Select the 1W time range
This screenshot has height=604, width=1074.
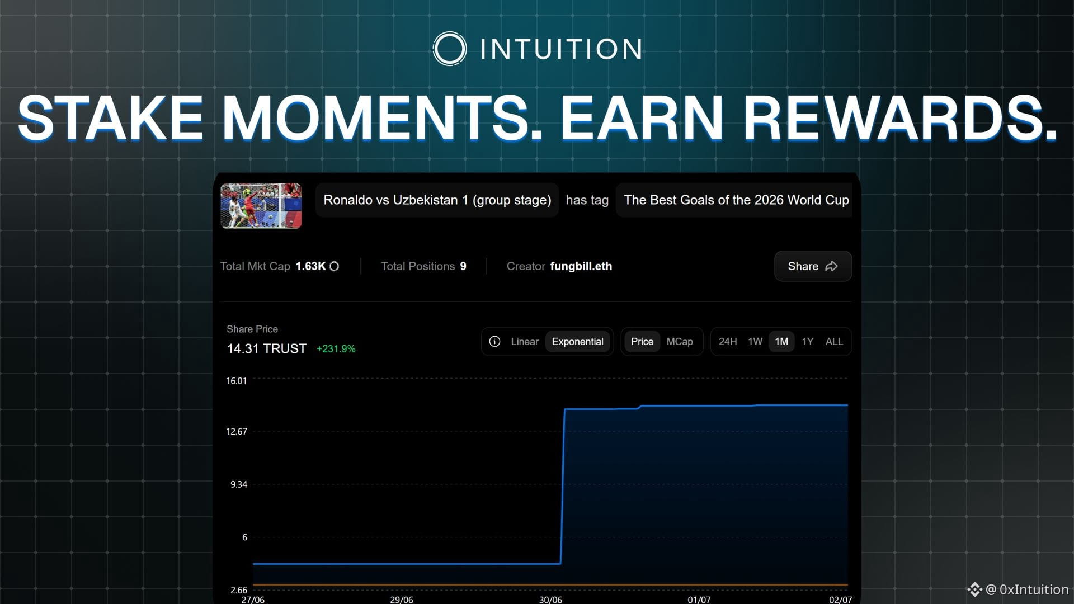tap(755, 342)
